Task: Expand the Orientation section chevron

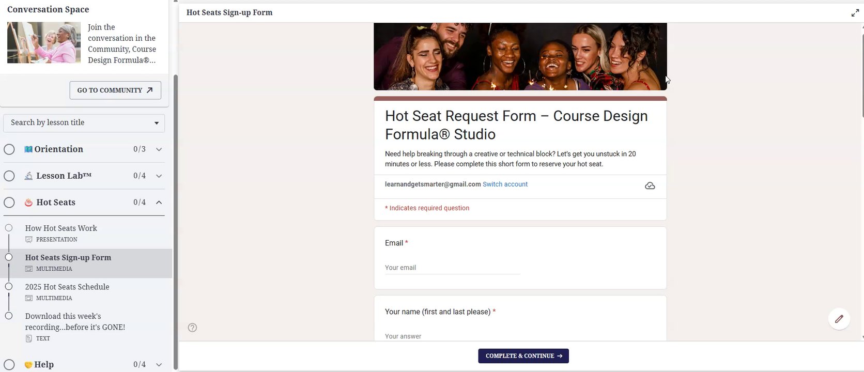Action: coord(159,149)
